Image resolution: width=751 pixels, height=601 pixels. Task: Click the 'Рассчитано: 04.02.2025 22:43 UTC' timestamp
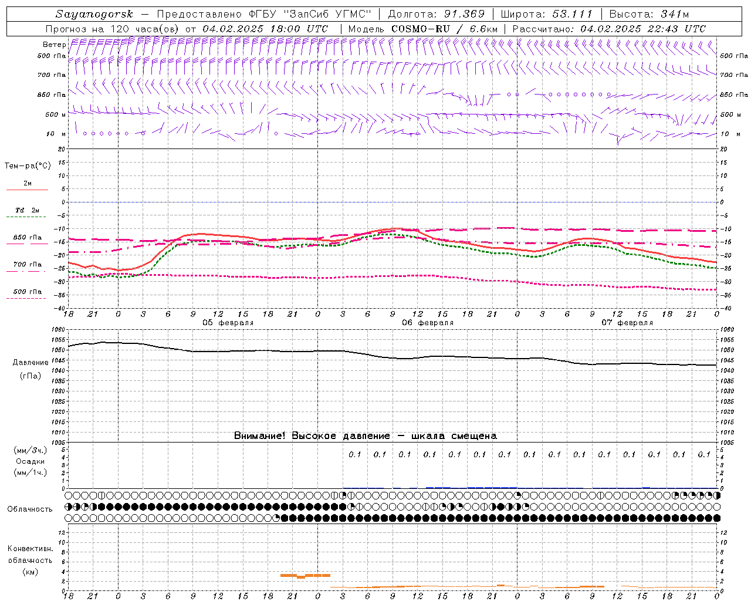(609, 29)
